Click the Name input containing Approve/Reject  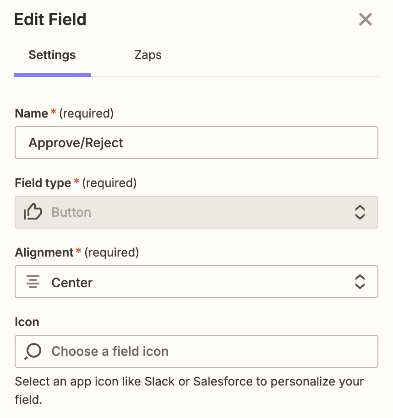(196, 143)
